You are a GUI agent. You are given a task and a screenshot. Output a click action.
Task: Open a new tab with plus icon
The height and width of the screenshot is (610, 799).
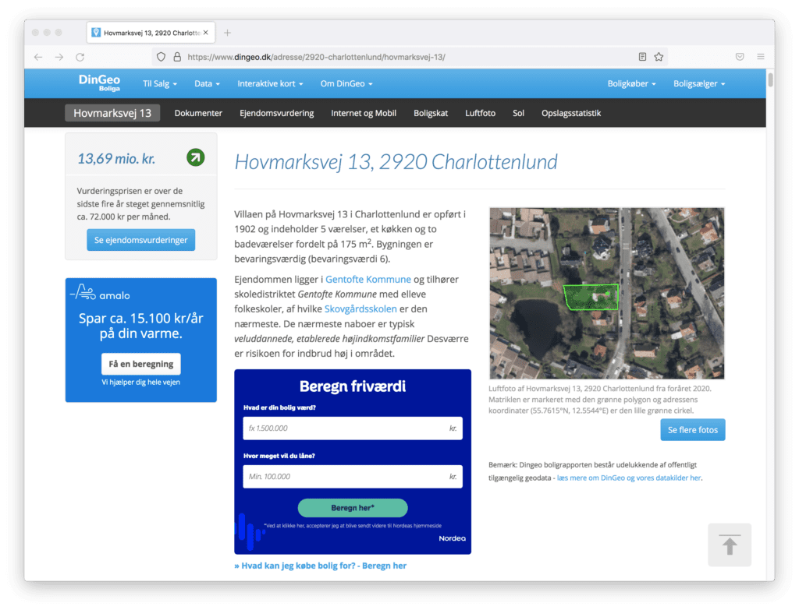pyautogui.click(x=227, y=33)
